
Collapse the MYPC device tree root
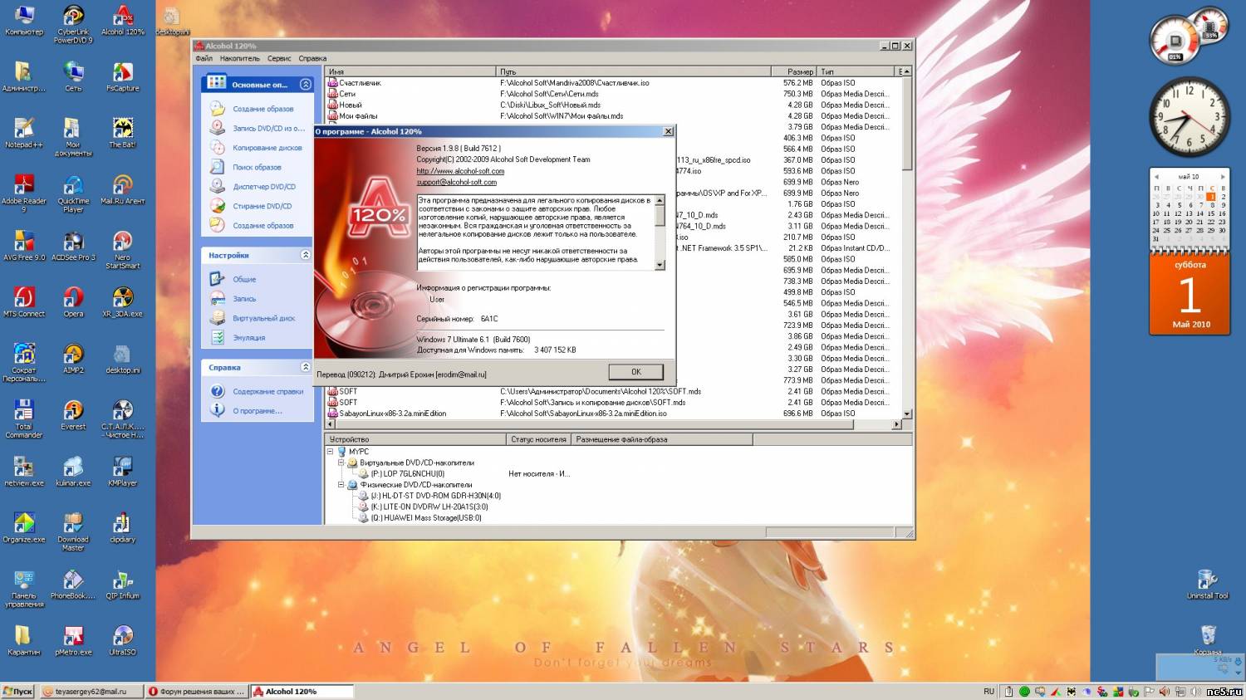pos(330,452)
